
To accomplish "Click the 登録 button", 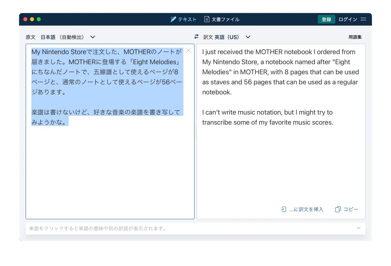I will 326,20.
